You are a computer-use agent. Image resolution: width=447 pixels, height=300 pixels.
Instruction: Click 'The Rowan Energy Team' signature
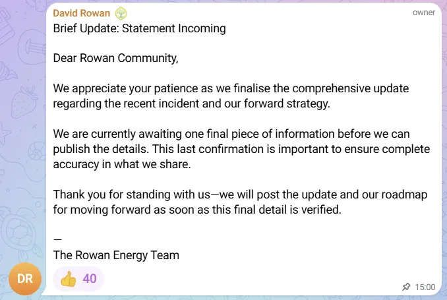(x=116, y=255)
